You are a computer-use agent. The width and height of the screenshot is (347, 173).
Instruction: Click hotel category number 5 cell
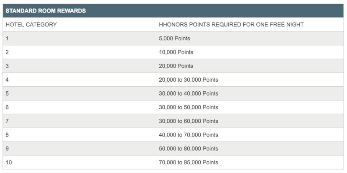pos(8,94)
